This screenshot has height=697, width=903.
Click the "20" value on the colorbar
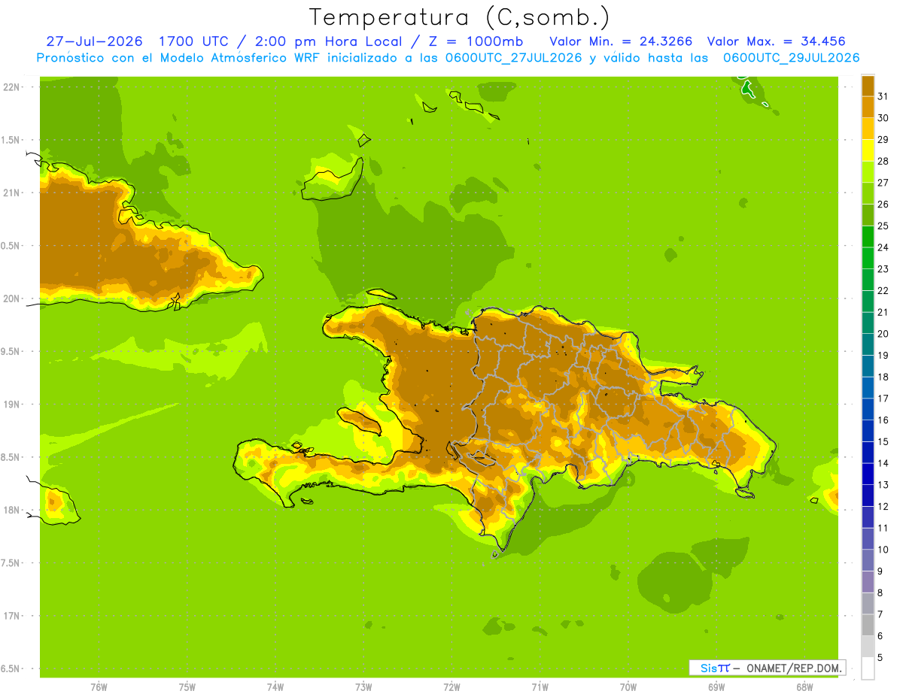[x=883, y=334]
